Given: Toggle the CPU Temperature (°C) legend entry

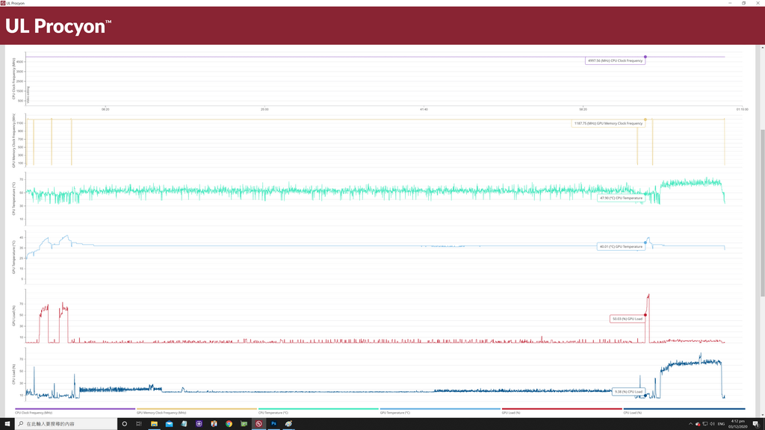Looking at the screenshot, I should tap(318, 411).
